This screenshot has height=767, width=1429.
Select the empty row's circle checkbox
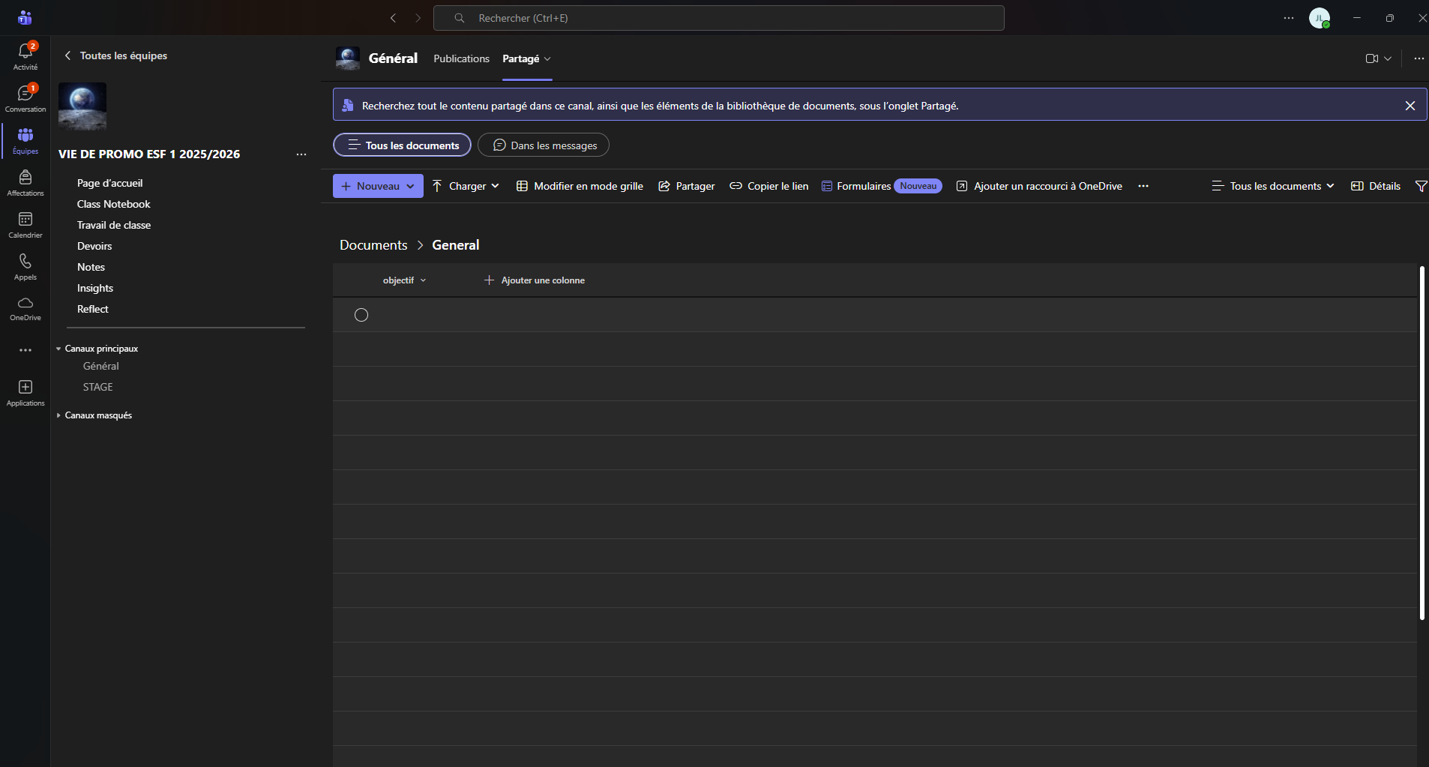point(361,315)
